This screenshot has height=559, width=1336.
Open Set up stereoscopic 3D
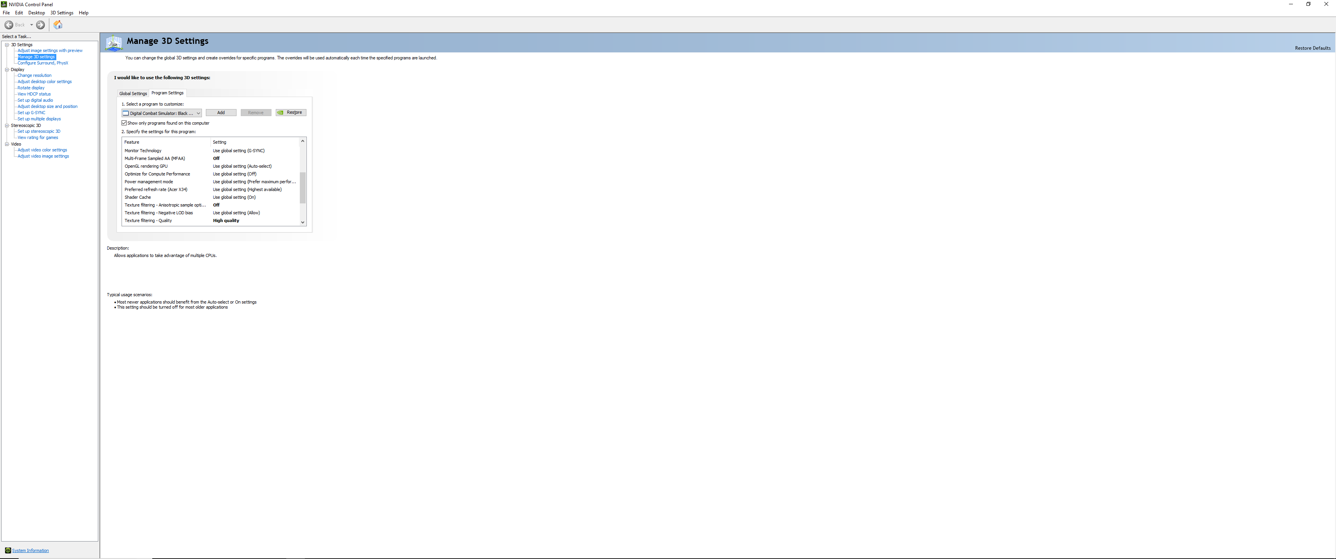pos(39,132)
